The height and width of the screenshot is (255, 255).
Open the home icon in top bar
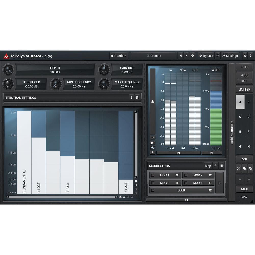click(x=245, y=56)
